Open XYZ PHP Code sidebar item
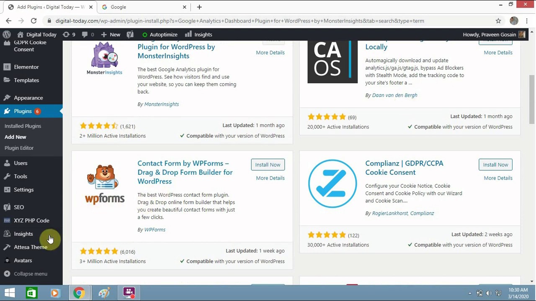The image size is (536, 301). [x=31, y=221]
